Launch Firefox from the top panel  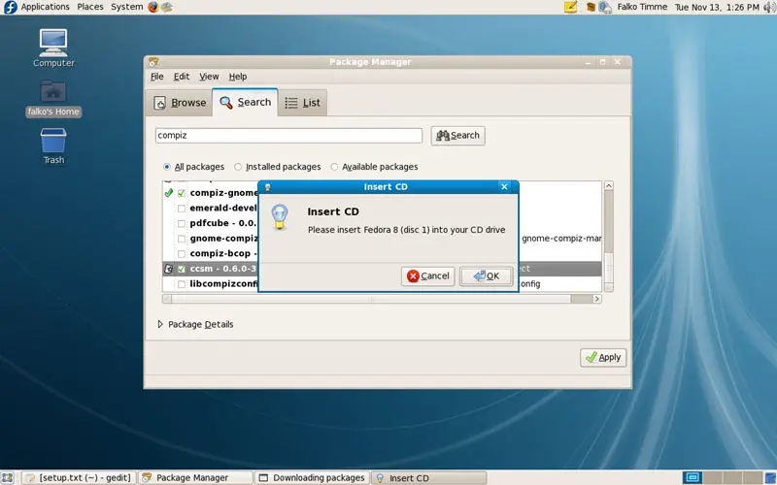[x=153, y=7]
